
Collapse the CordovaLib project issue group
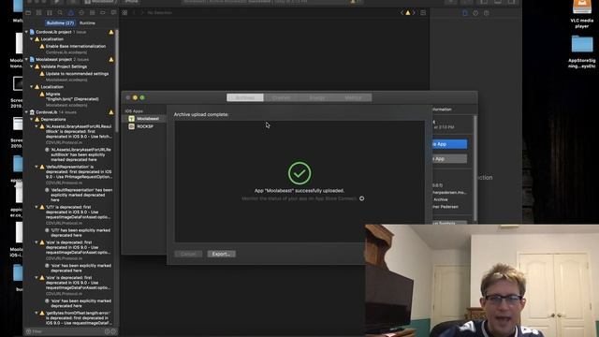tap(26, 32)
